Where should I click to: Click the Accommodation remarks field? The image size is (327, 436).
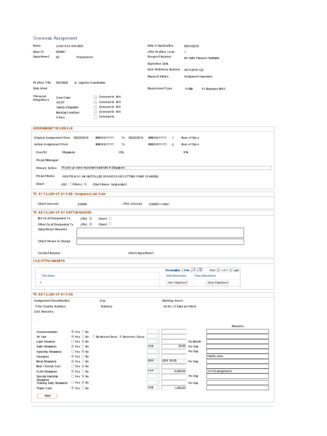pyautogui.click(x=238, y=331)
